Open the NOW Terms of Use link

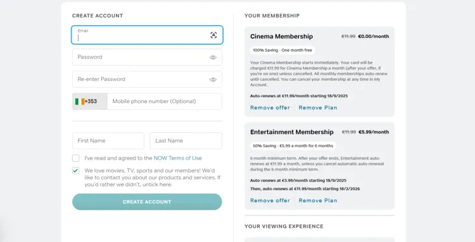pyautogui.click(x=177, y=158)
